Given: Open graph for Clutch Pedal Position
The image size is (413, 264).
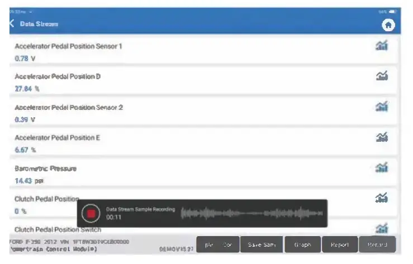Looking at the screenshot, I should [x=382, y=198].
